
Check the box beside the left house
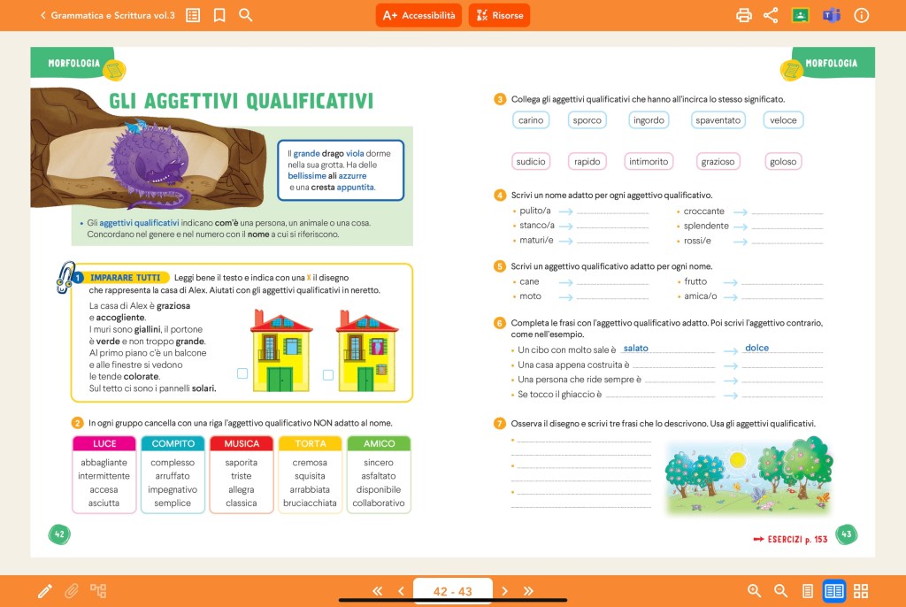tap(242, 373)
